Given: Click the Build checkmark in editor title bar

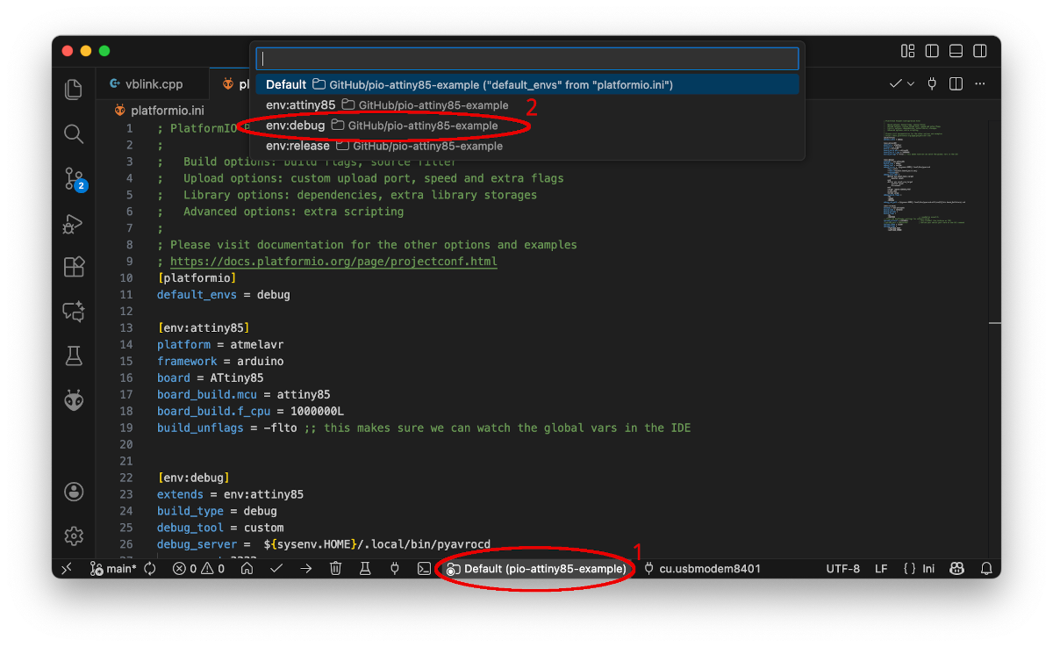Looking at the screenshot, I should [x=895, y=84].
